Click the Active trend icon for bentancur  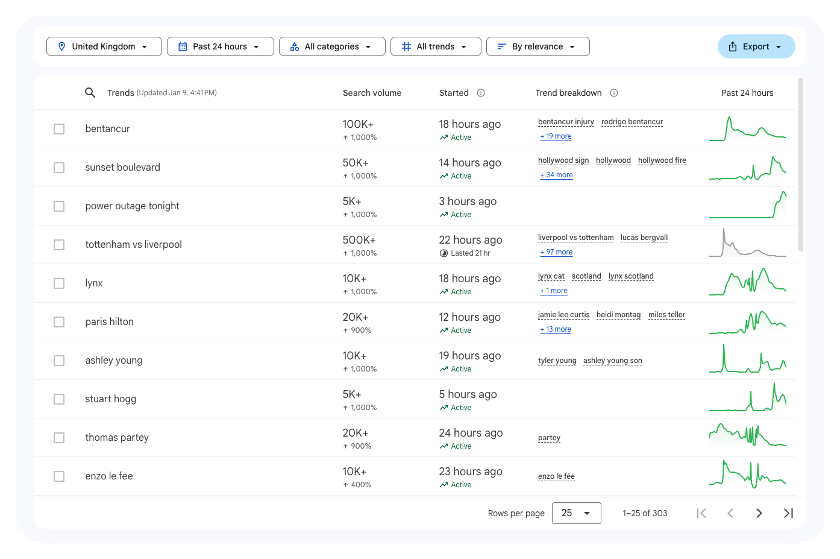pyautogui.click(x=444, y=137)
